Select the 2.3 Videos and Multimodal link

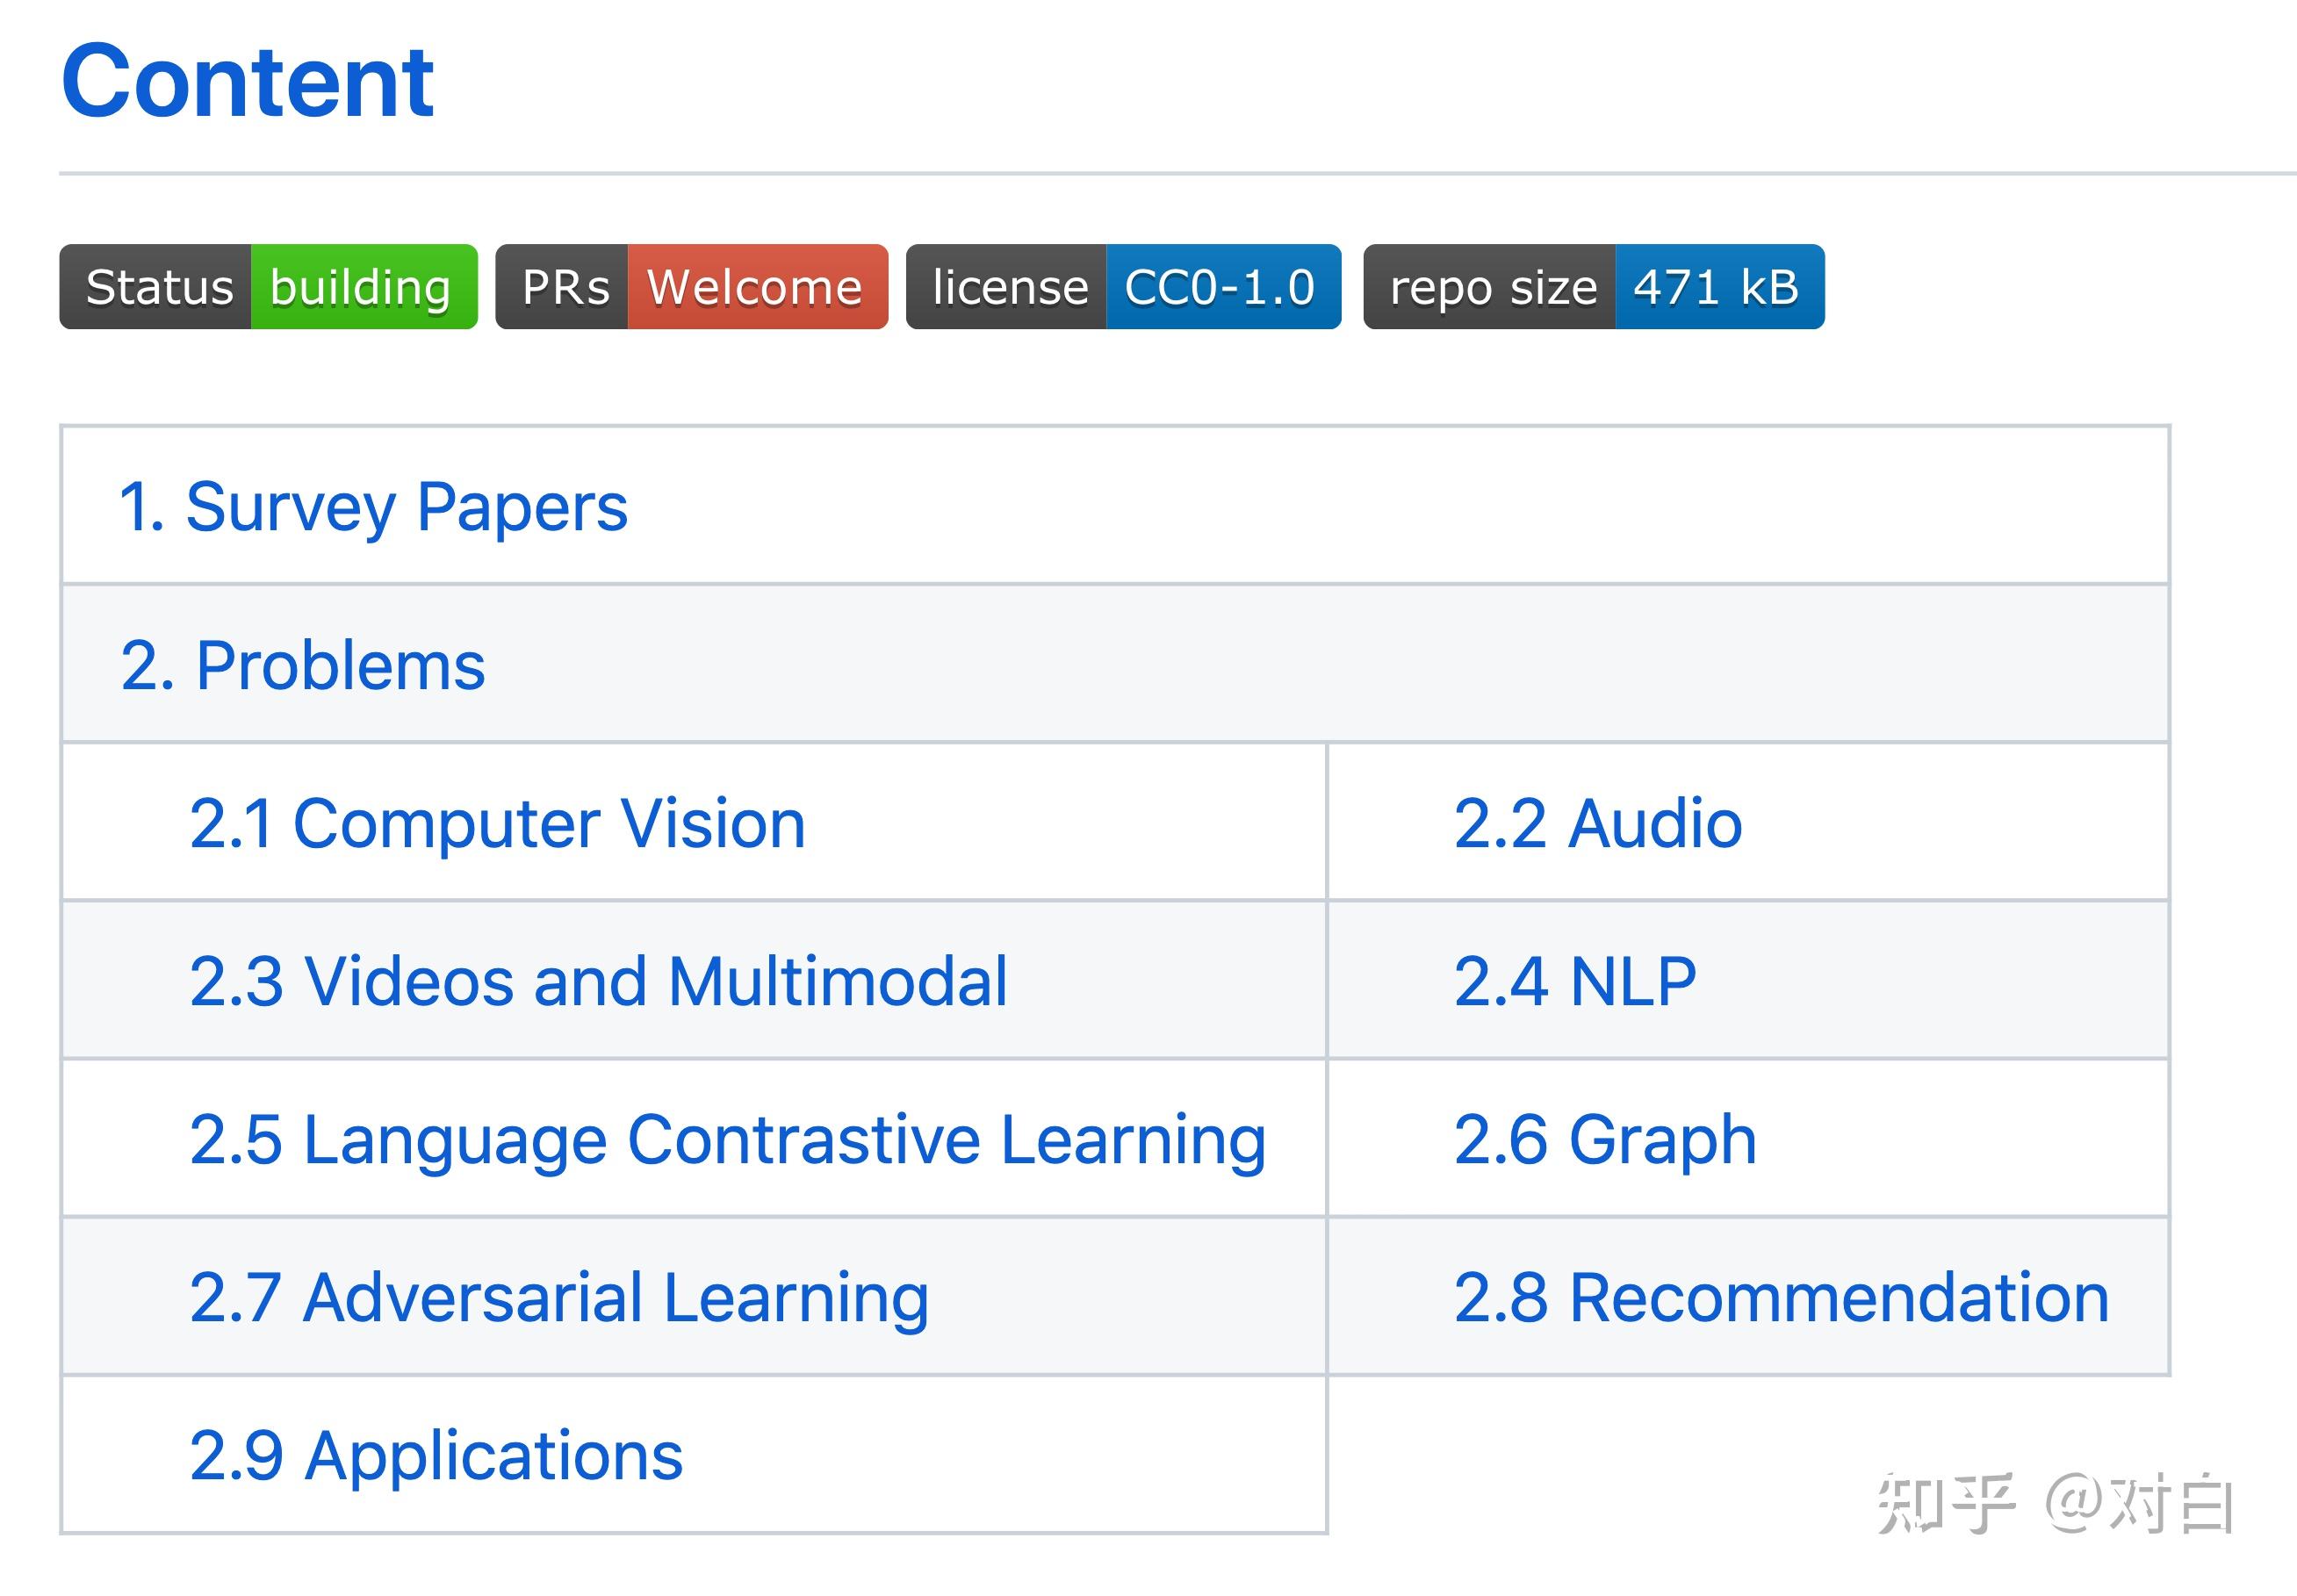pos(598,981)
